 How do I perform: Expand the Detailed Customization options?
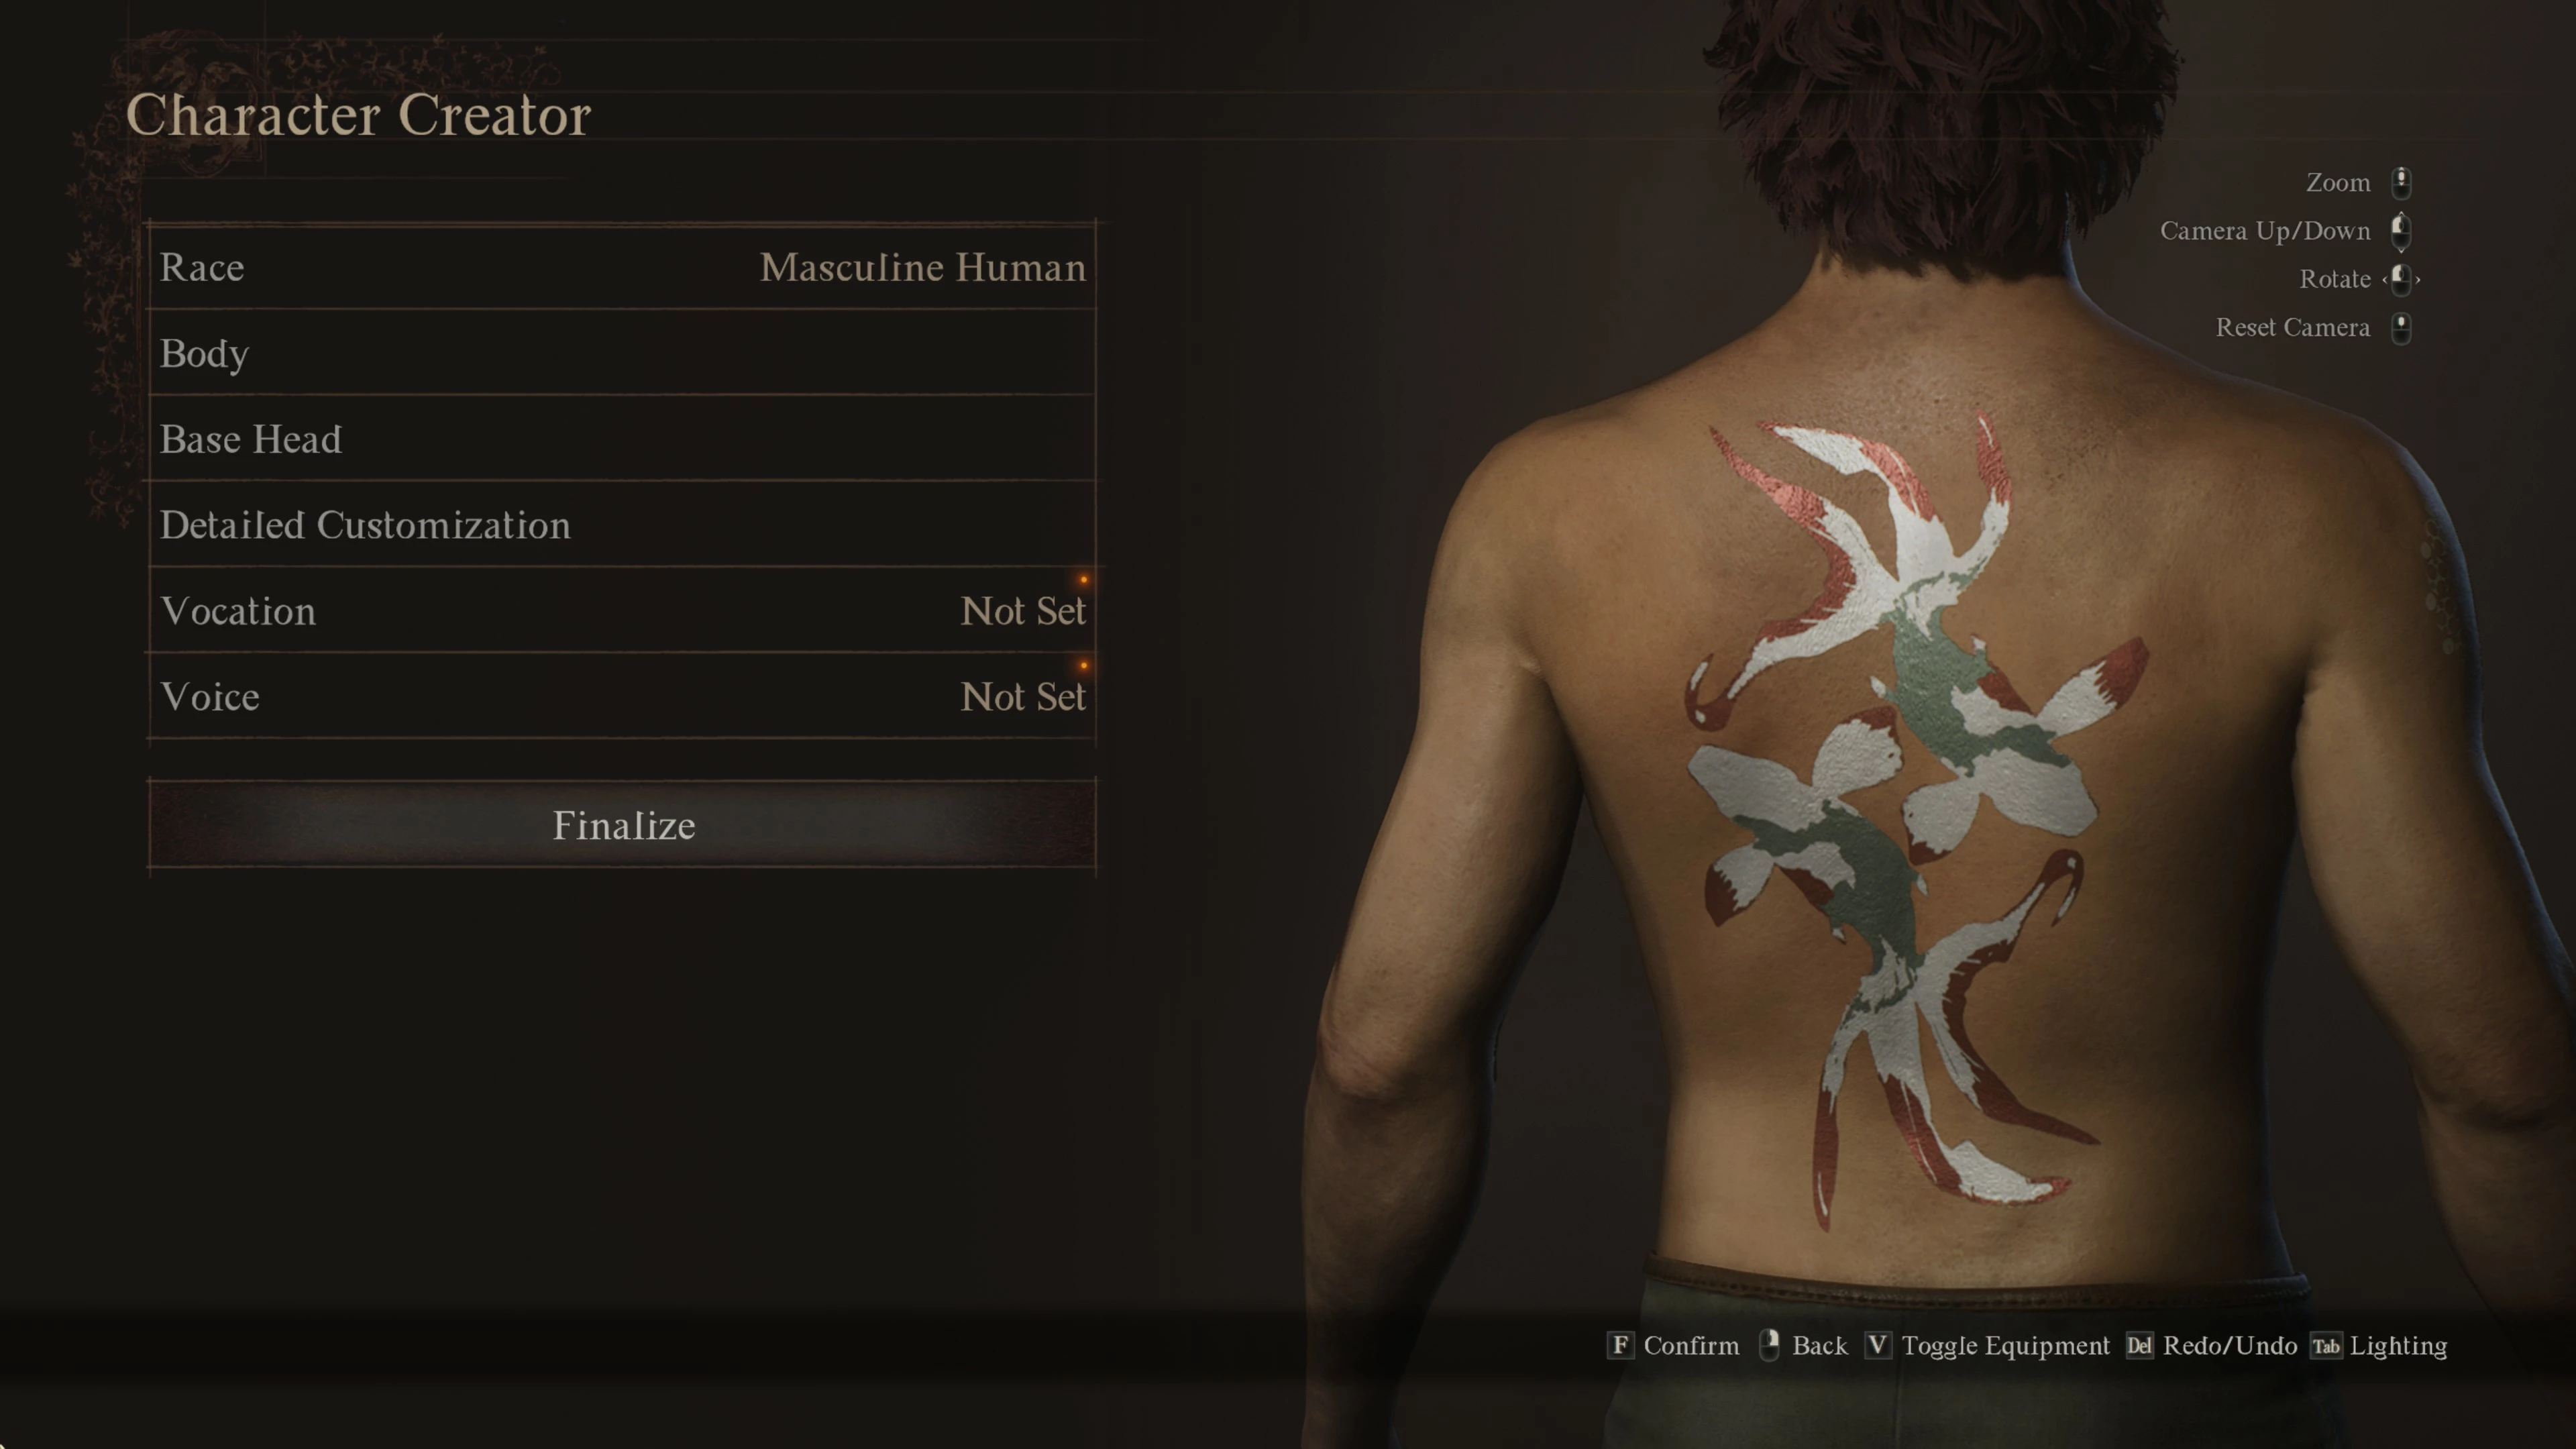622,525
